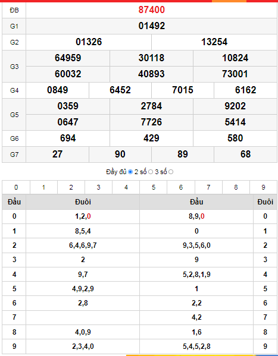Click the G7 number 89
The image size is (278, 356).
(183, 155)
